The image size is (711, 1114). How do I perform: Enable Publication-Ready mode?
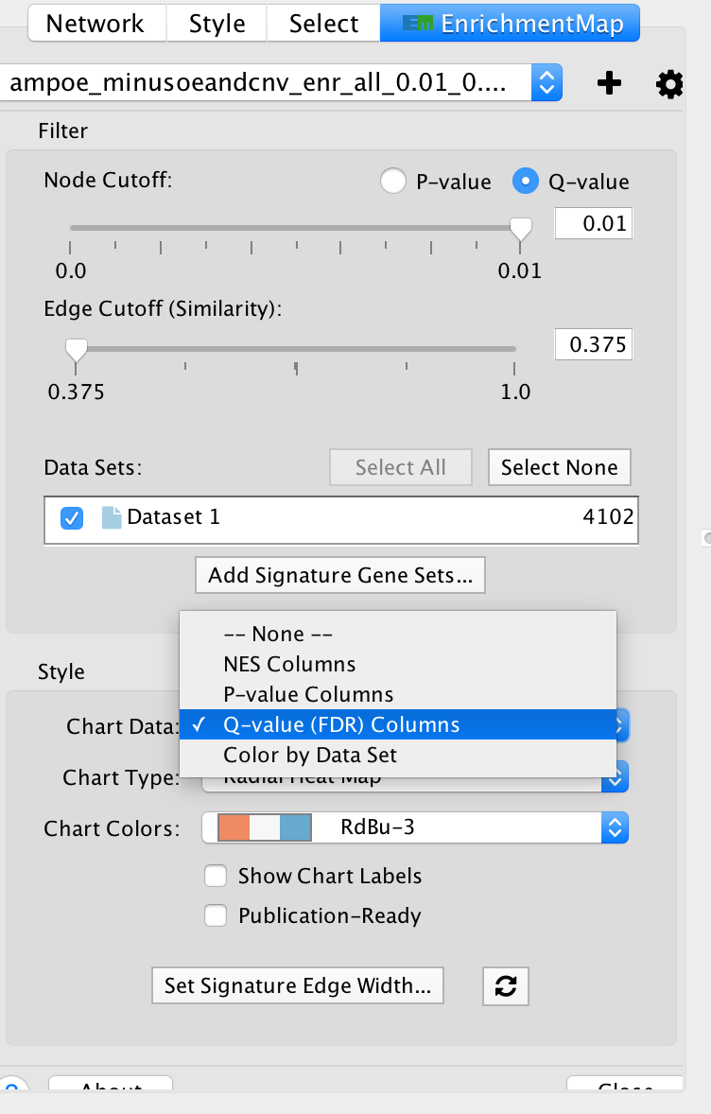click(216, 915)
